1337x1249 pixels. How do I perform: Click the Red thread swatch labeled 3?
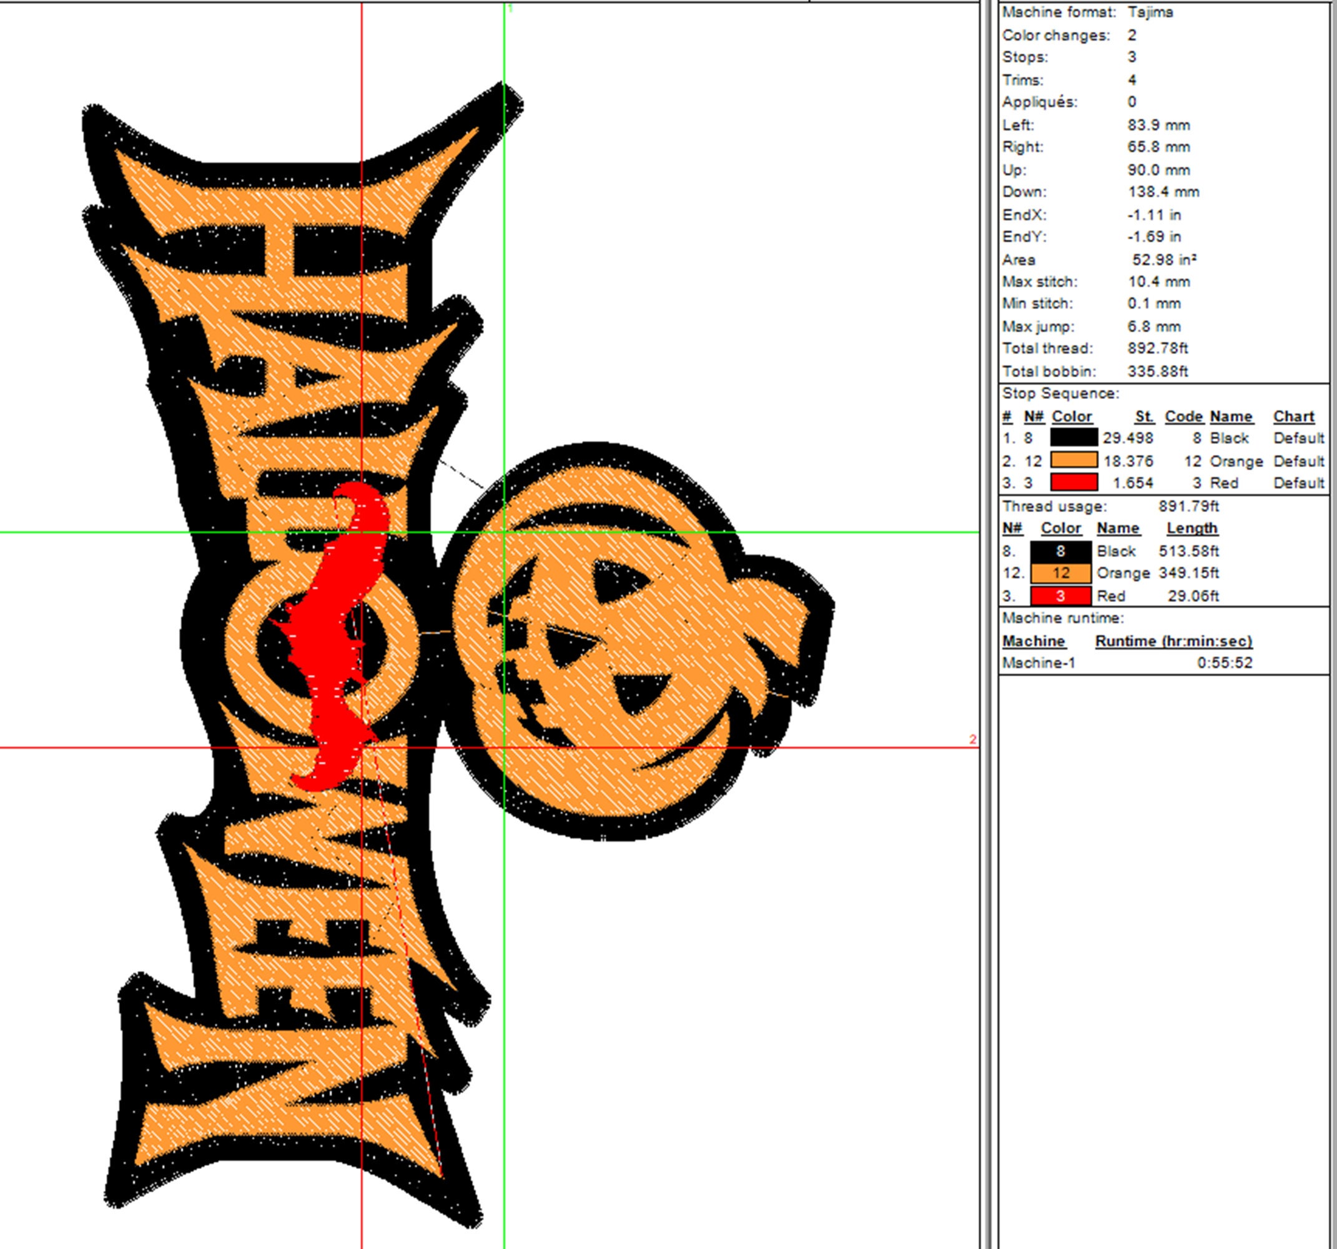[x=1060, y=595]
